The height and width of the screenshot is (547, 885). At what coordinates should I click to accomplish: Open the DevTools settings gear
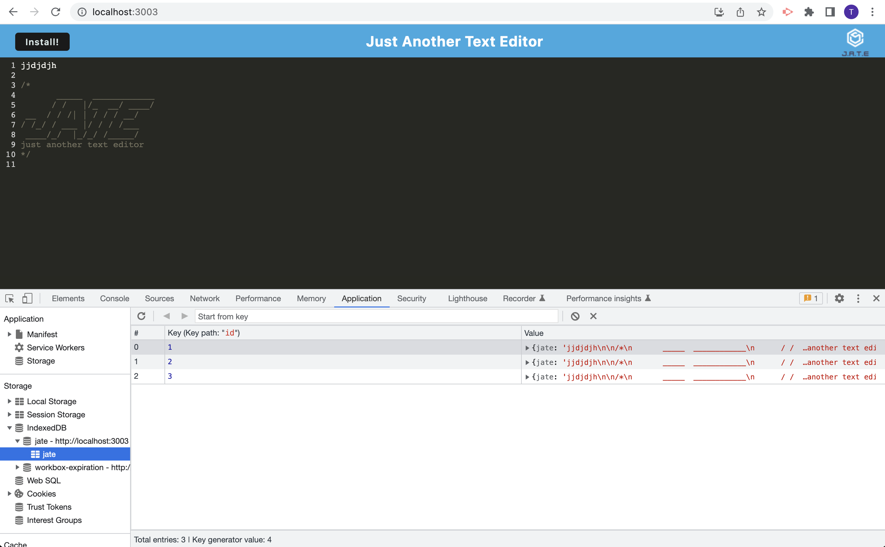coord(839,299)
